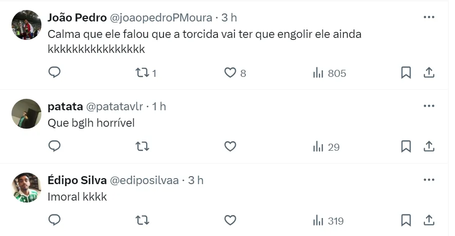
Task: Reply to João Pedro's tweet
Action: (54, 73)
